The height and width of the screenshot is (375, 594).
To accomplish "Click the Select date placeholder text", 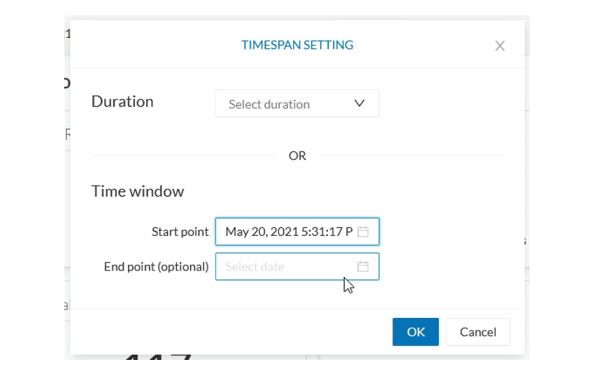I will pos(254,266).
